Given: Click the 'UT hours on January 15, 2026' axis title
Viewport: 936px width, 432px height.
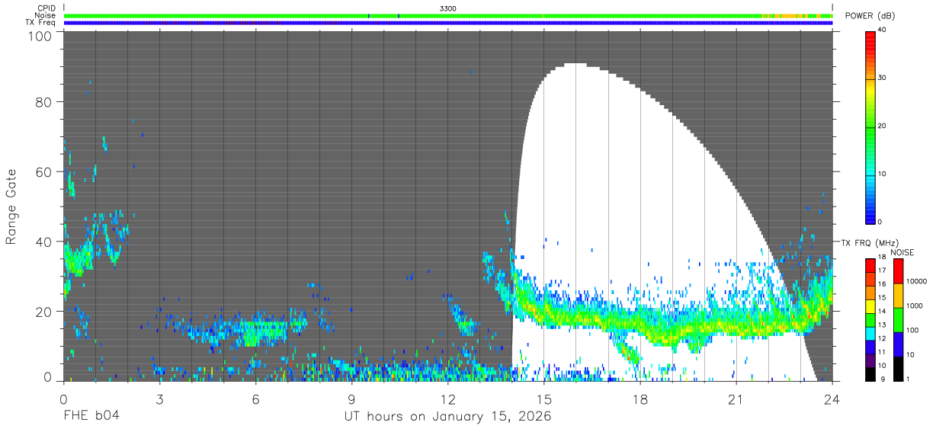Looking at the screenshot, I should (x=448, y=417).
